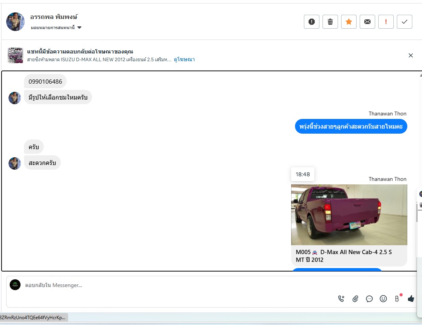Click banner heading แชทนี้มีข้อความตอบกลับต่อโฆษณาของคุณ
Viewport: 422px width, 325px height.
tap(80, 52)
